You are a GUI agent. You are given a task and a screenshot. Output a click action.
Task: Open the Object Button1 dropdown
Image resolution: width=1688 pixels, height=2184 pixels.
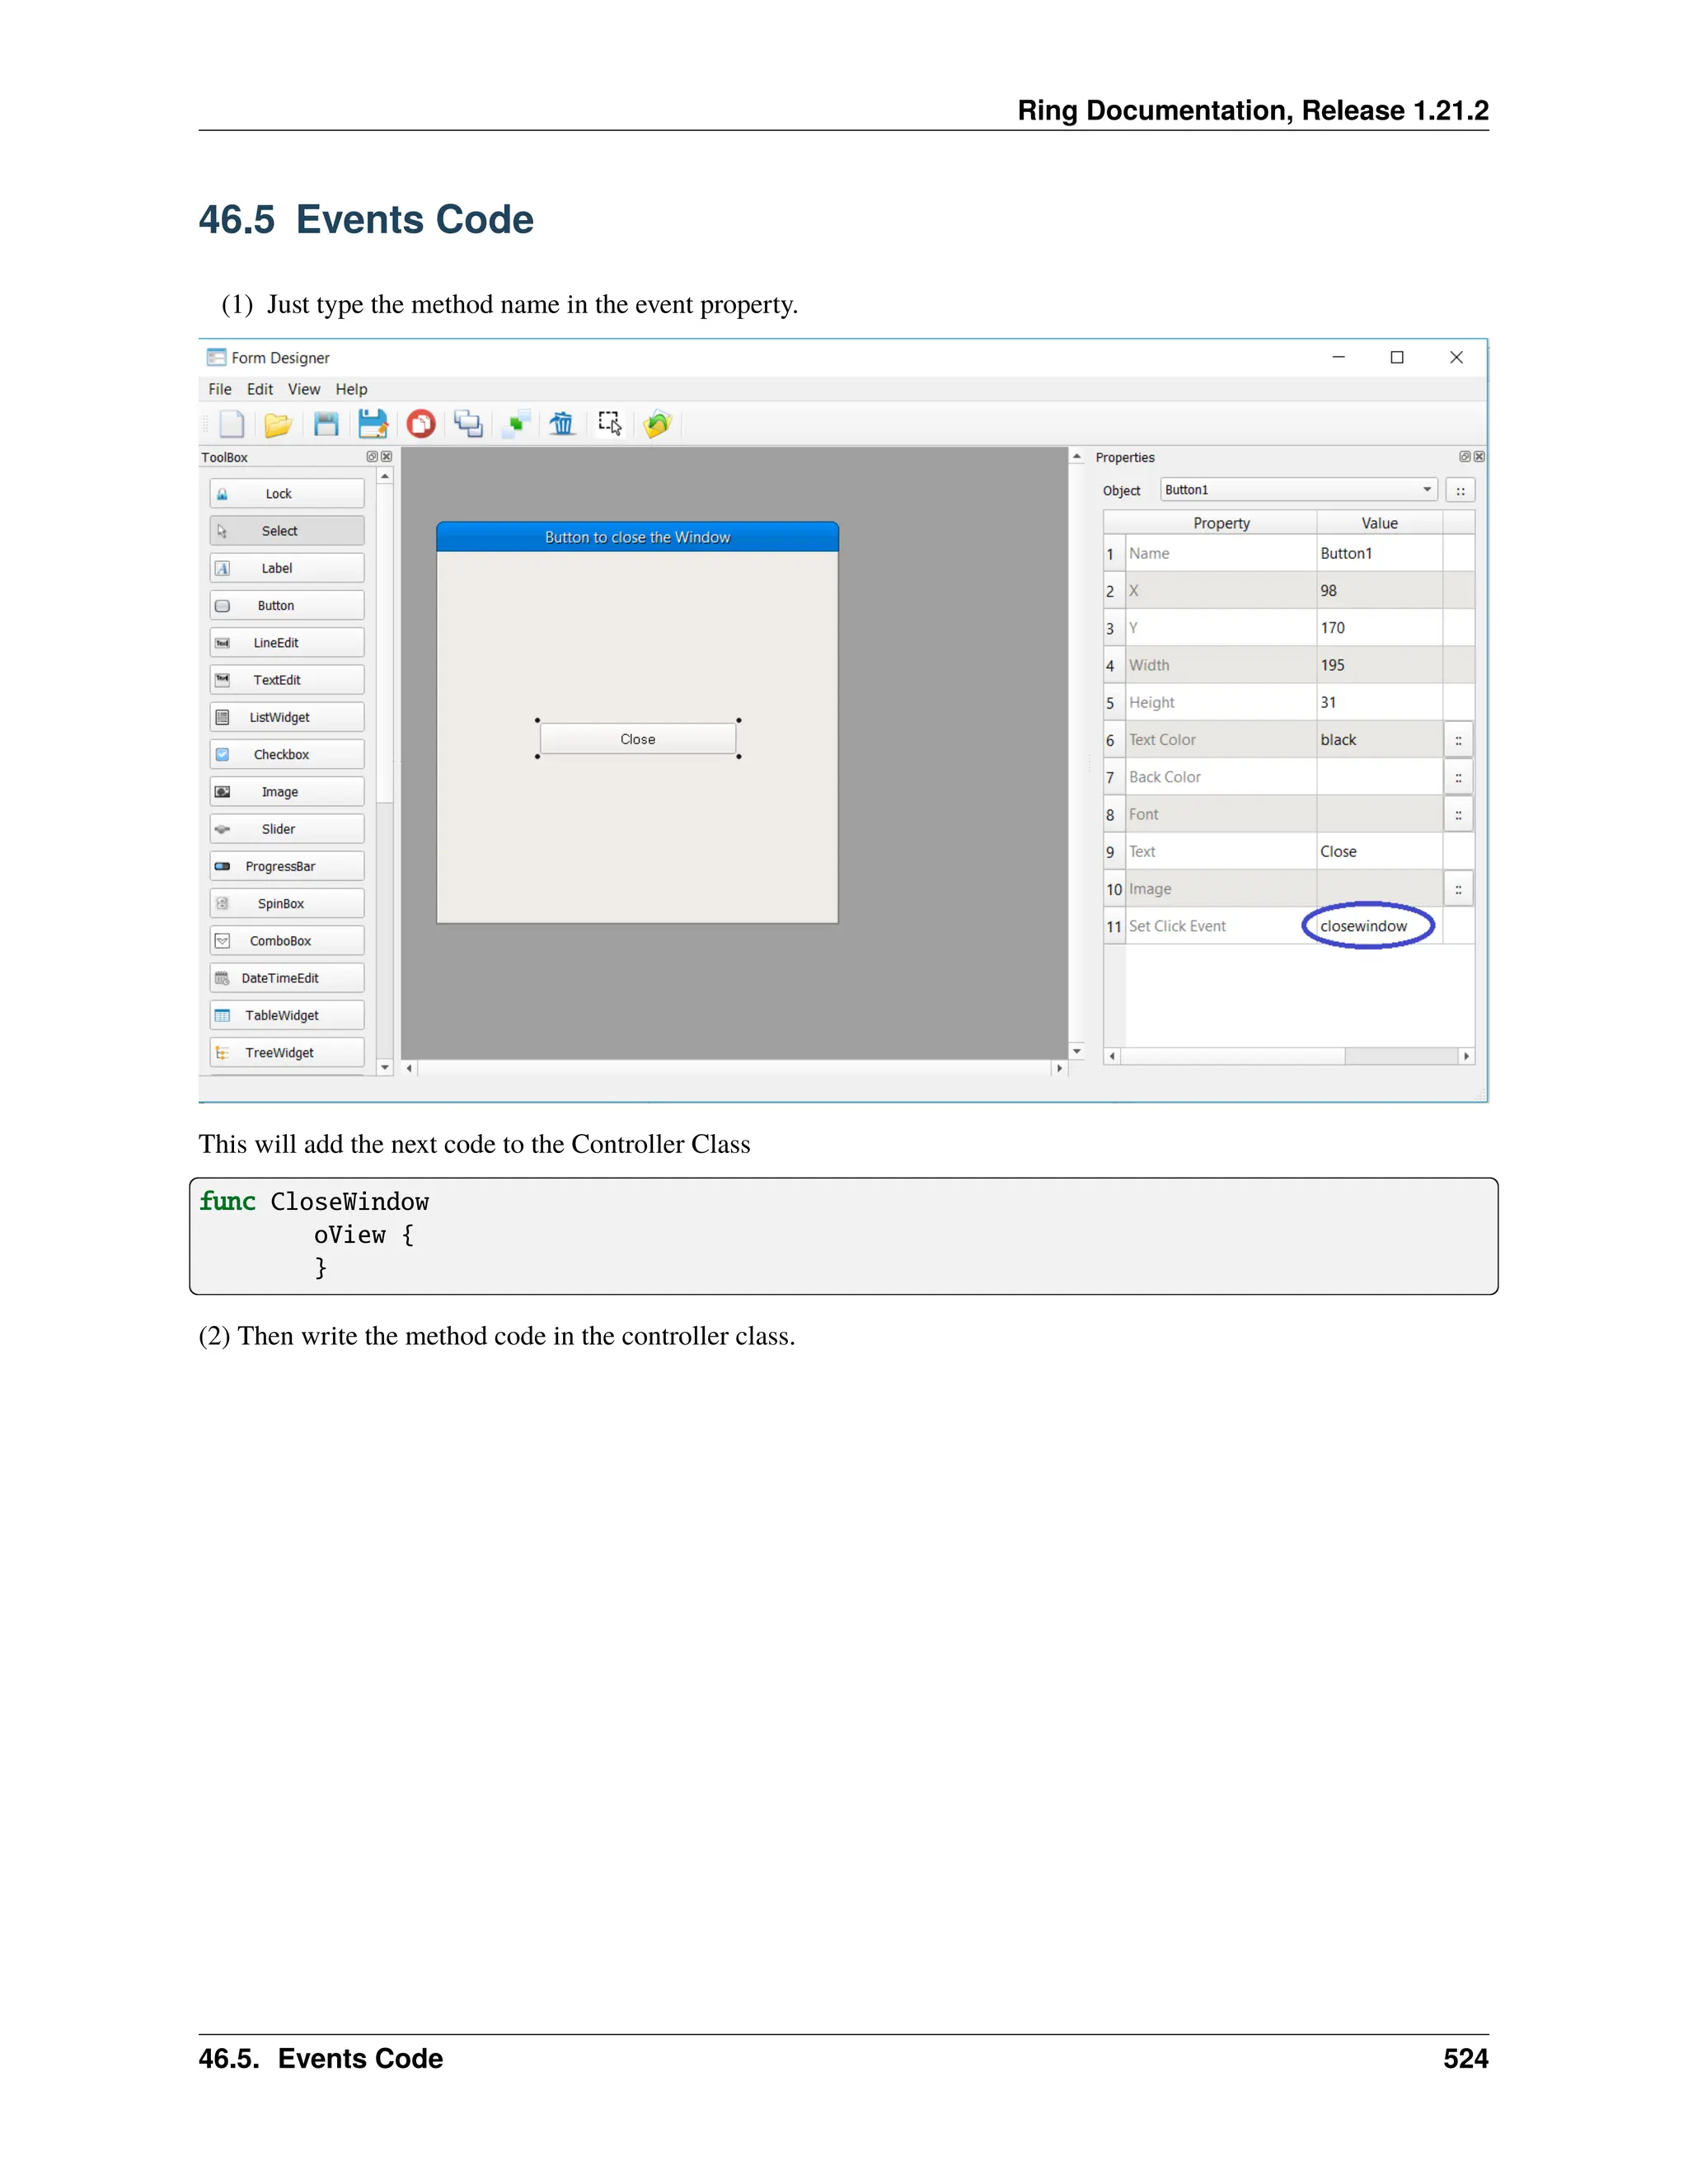click(1298, 490)
